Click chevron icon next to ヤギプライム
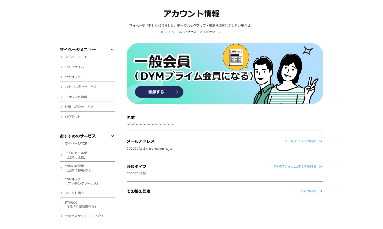 tap(61, 67)
